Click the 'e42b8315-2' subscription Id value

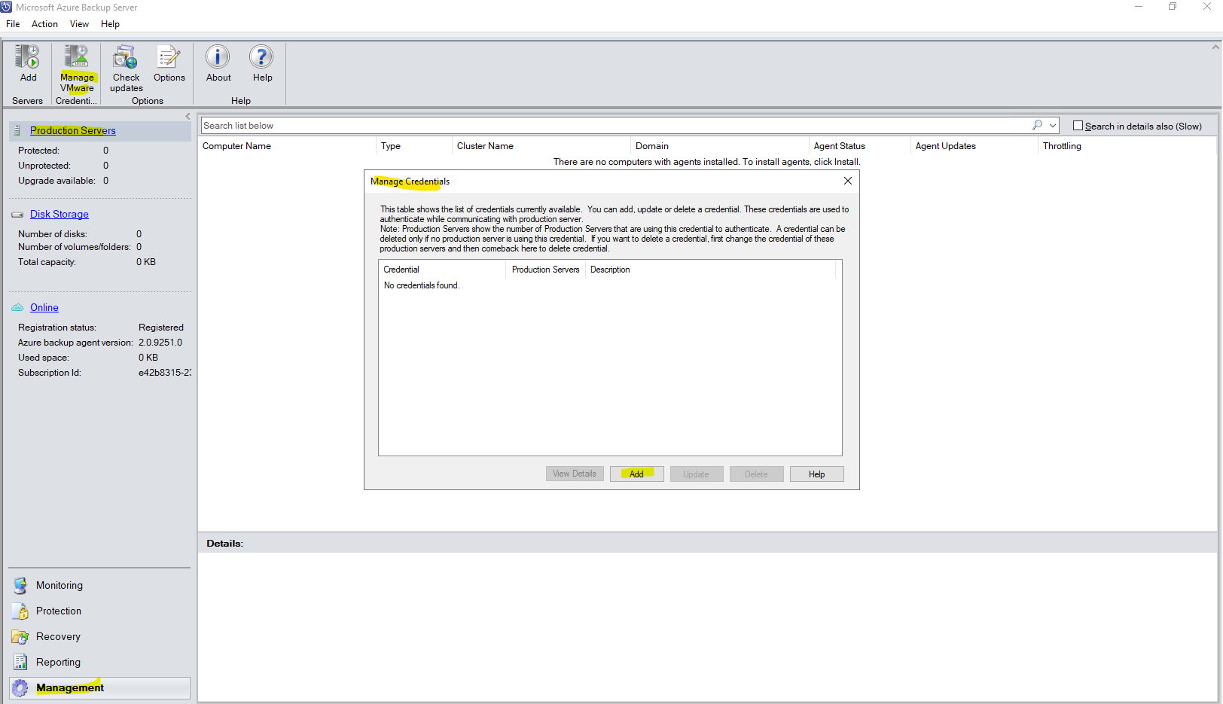[x=165, y=373]
